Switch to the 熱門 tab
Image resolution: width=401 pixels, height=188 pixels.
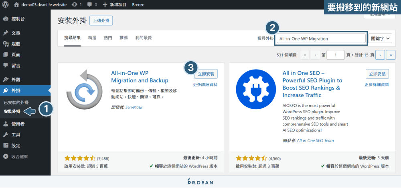click(108, 38)
